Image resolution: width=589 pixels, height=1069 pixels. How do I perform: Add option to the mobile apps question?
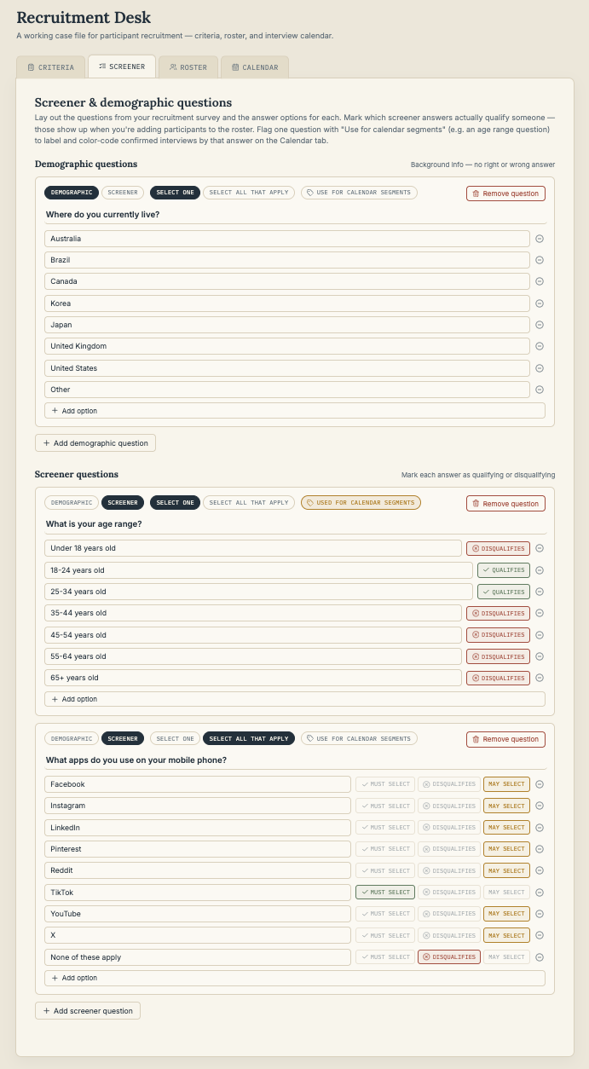click(295, 979)
